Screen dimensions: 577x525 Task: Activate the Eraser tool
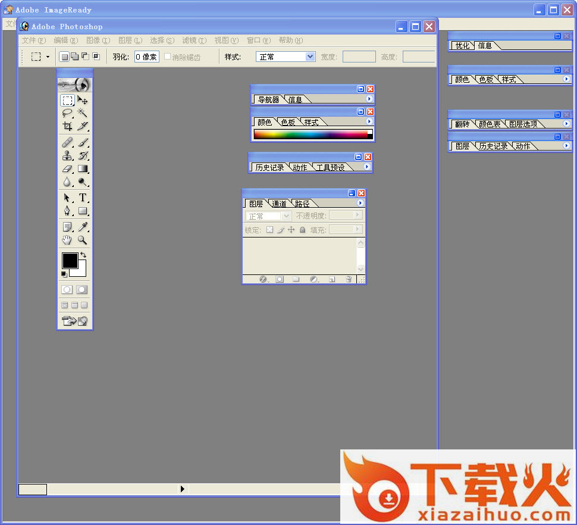(x=67, y=168)
